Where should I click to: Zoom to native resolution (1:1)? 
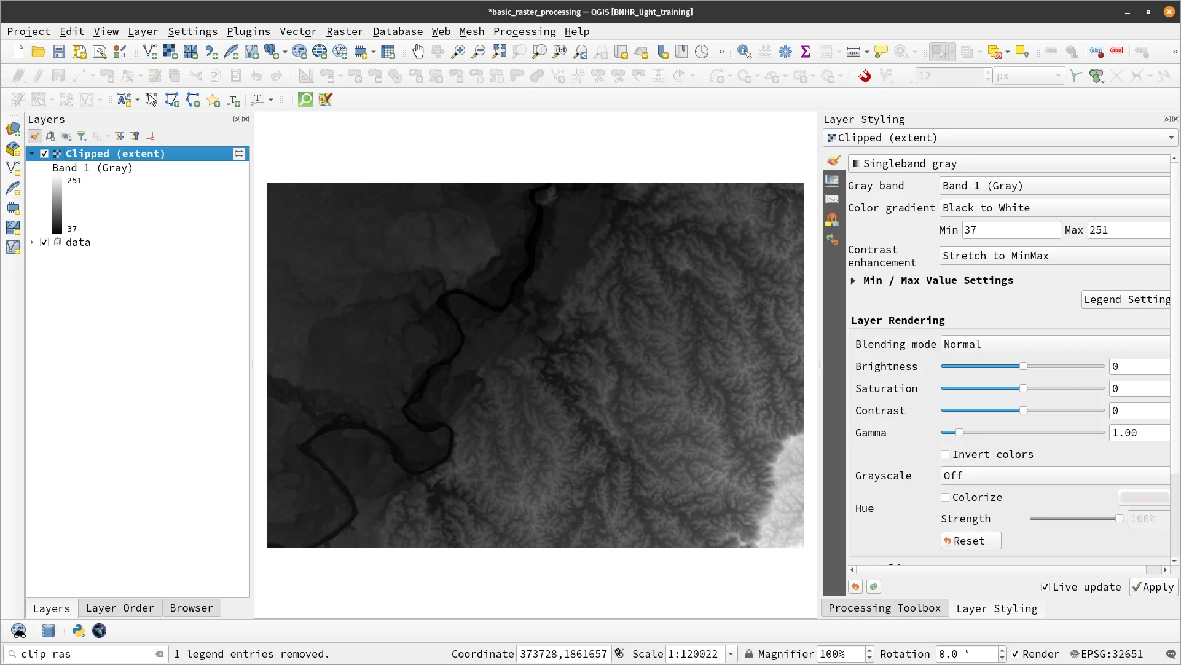coord(560,52)
